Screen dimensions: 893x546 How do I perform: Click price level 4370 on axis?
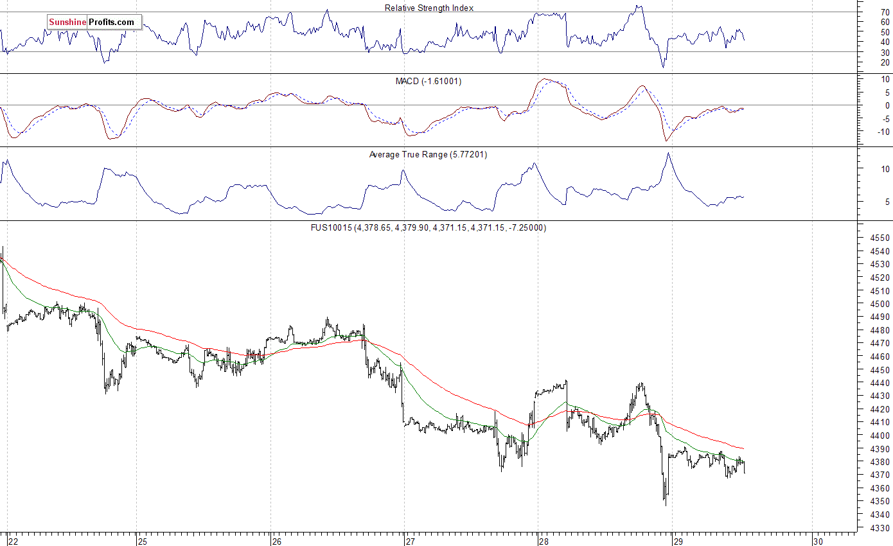tap(880, 475)
